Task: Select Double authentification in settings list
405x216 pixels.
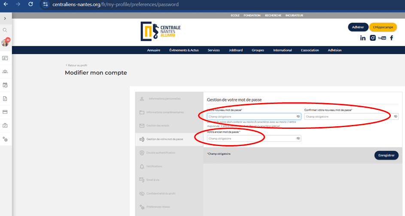Action: coord(160,152)
